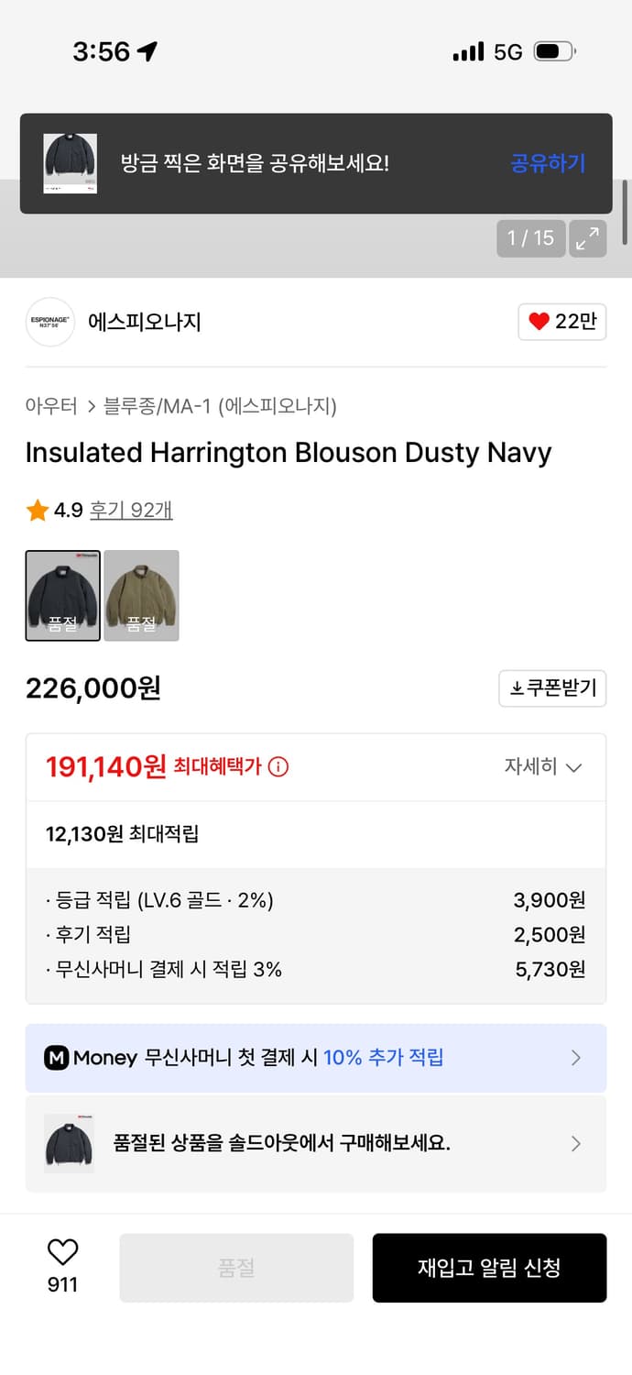
Task: Select the khaki colorway thumbnail
Action: tap(141, 595)
